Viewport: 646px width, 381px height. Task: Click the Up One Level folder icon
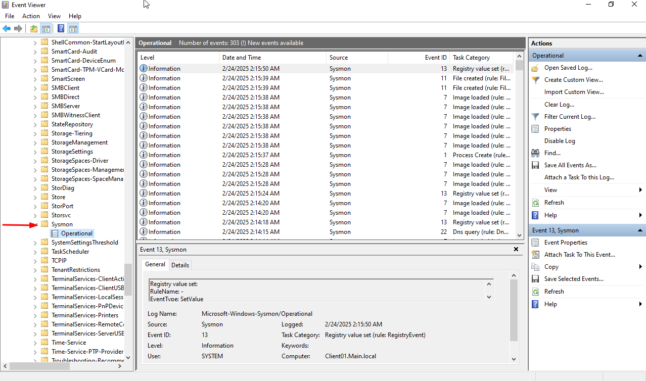click(34, 28)
